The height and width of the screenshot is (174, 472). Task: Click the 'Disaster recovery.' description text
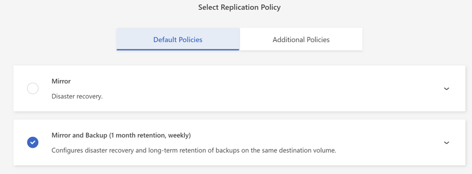coord(77,97)
